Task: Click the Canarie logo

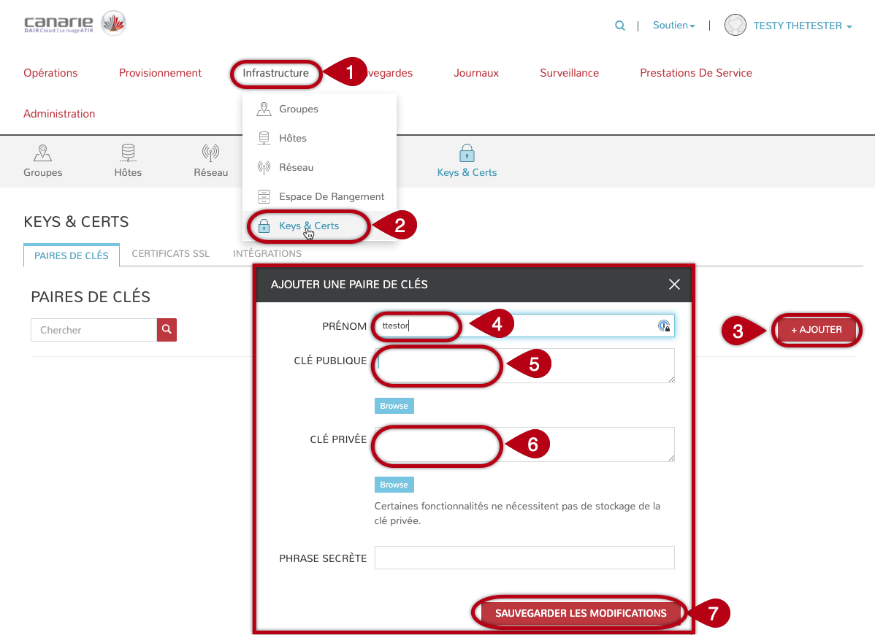Action: (74, 25)
